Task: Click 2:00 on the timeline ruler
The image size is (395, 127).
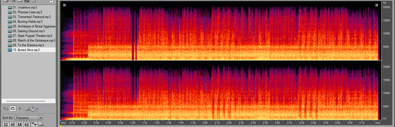Action: (x=205, y=123)
